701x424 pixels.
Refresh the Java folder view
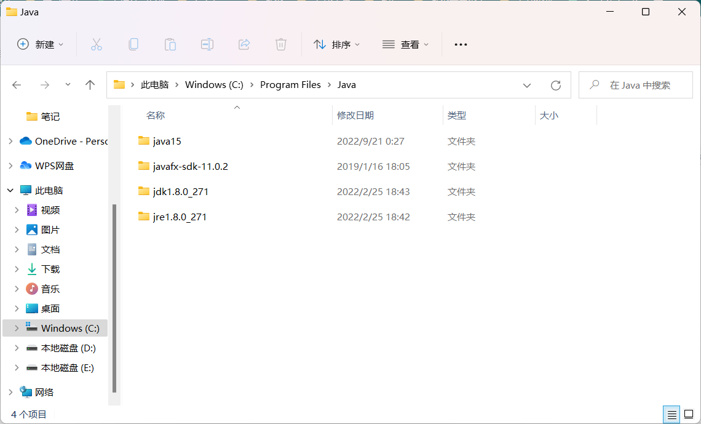[556, 85]
